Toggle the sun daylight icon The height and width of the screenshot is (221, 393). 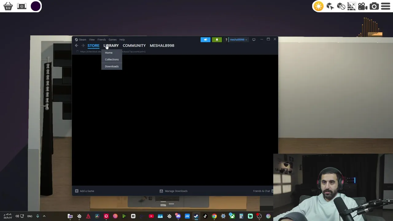[x=318, y=6]
